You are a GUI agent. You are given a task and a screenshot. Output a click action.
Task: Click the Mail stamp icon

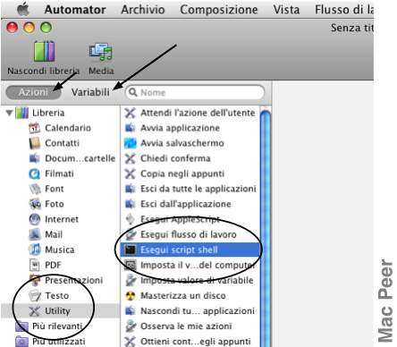pyautogui.click(x=34, y=234)
